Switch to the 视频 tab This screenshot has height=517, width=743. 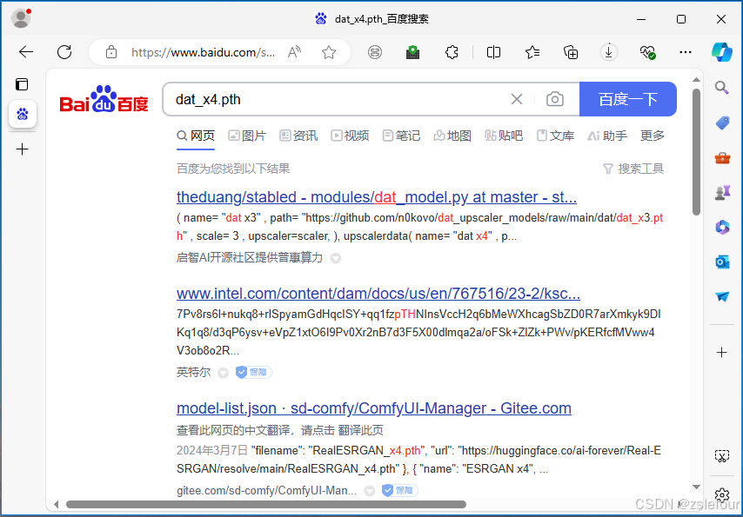(x=350, y=136)
